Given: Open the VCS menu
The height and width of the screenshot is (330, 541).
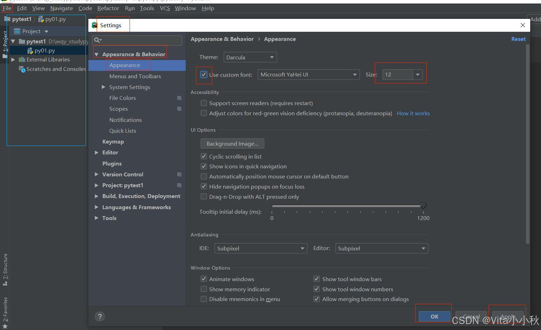Looking at the screenshot, I should 165,8.
